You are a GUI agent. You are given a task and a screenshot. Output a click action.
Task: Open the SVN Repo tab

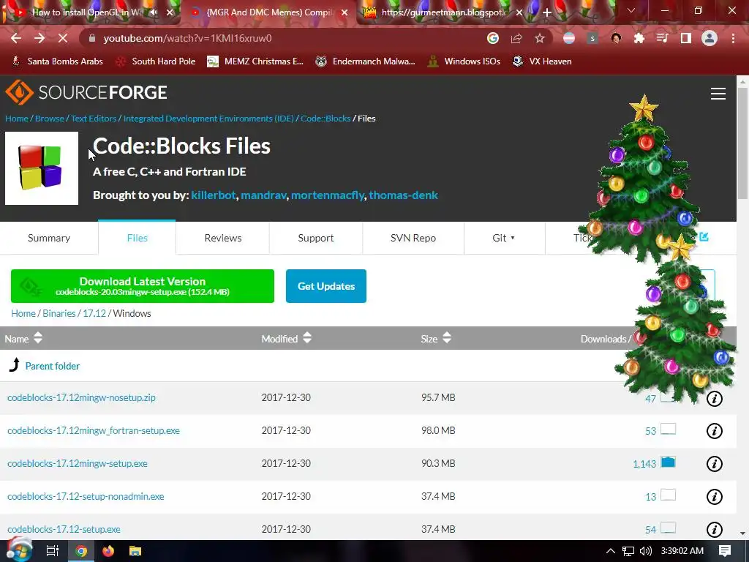pyautogui.click(x=413, y=238)
